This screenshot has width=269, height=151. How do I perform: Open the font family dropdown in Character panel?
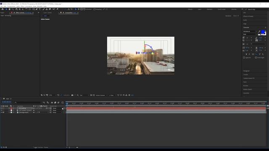tap(250, 31)
